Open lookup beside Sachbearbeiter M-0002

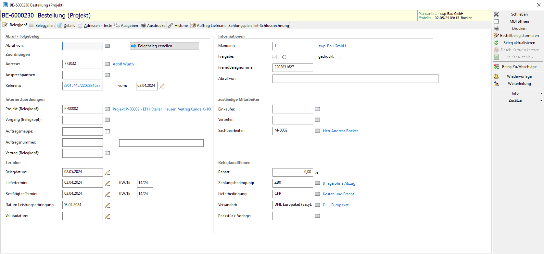point(318,131)
